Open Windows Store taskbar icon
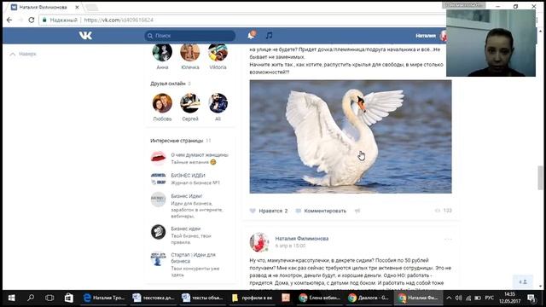Viewport: 546px width, 307px height. point(69,298)
